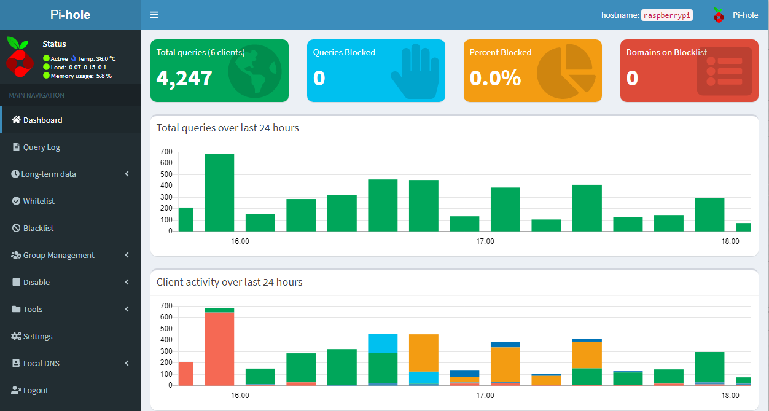Expand the Tools submenu chevron
769x411 pixels.
(127, 309)
